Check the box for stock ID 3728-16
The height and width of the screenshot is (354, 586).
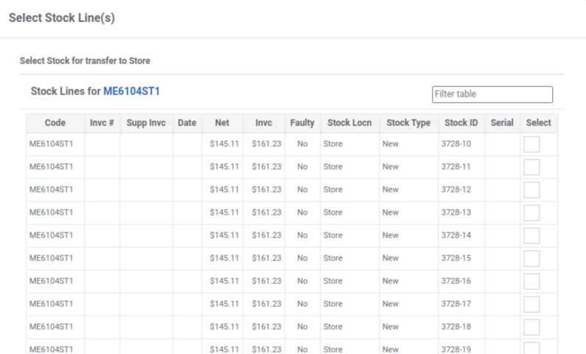[531, 281]
